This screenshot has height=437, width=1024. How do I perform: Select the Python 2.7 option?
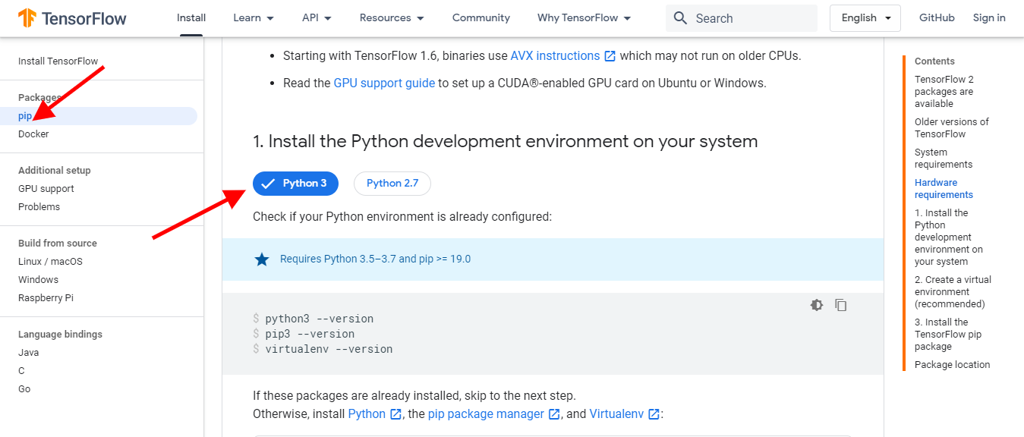pos(392,184)
